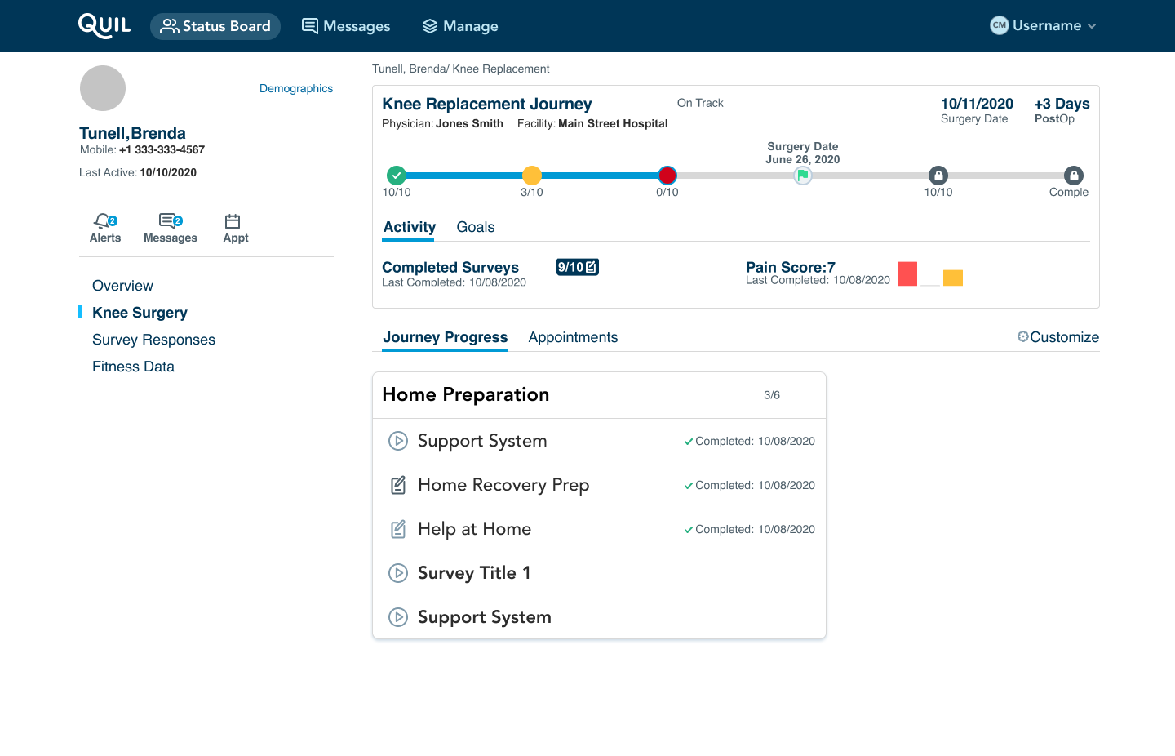Click the Quil logo
The width and height of the screenshot is (1175, 756).
[x=104, y=25]
